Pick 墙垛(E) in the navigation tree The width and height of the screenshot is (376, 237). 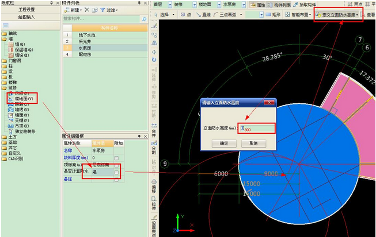[18, 55]
